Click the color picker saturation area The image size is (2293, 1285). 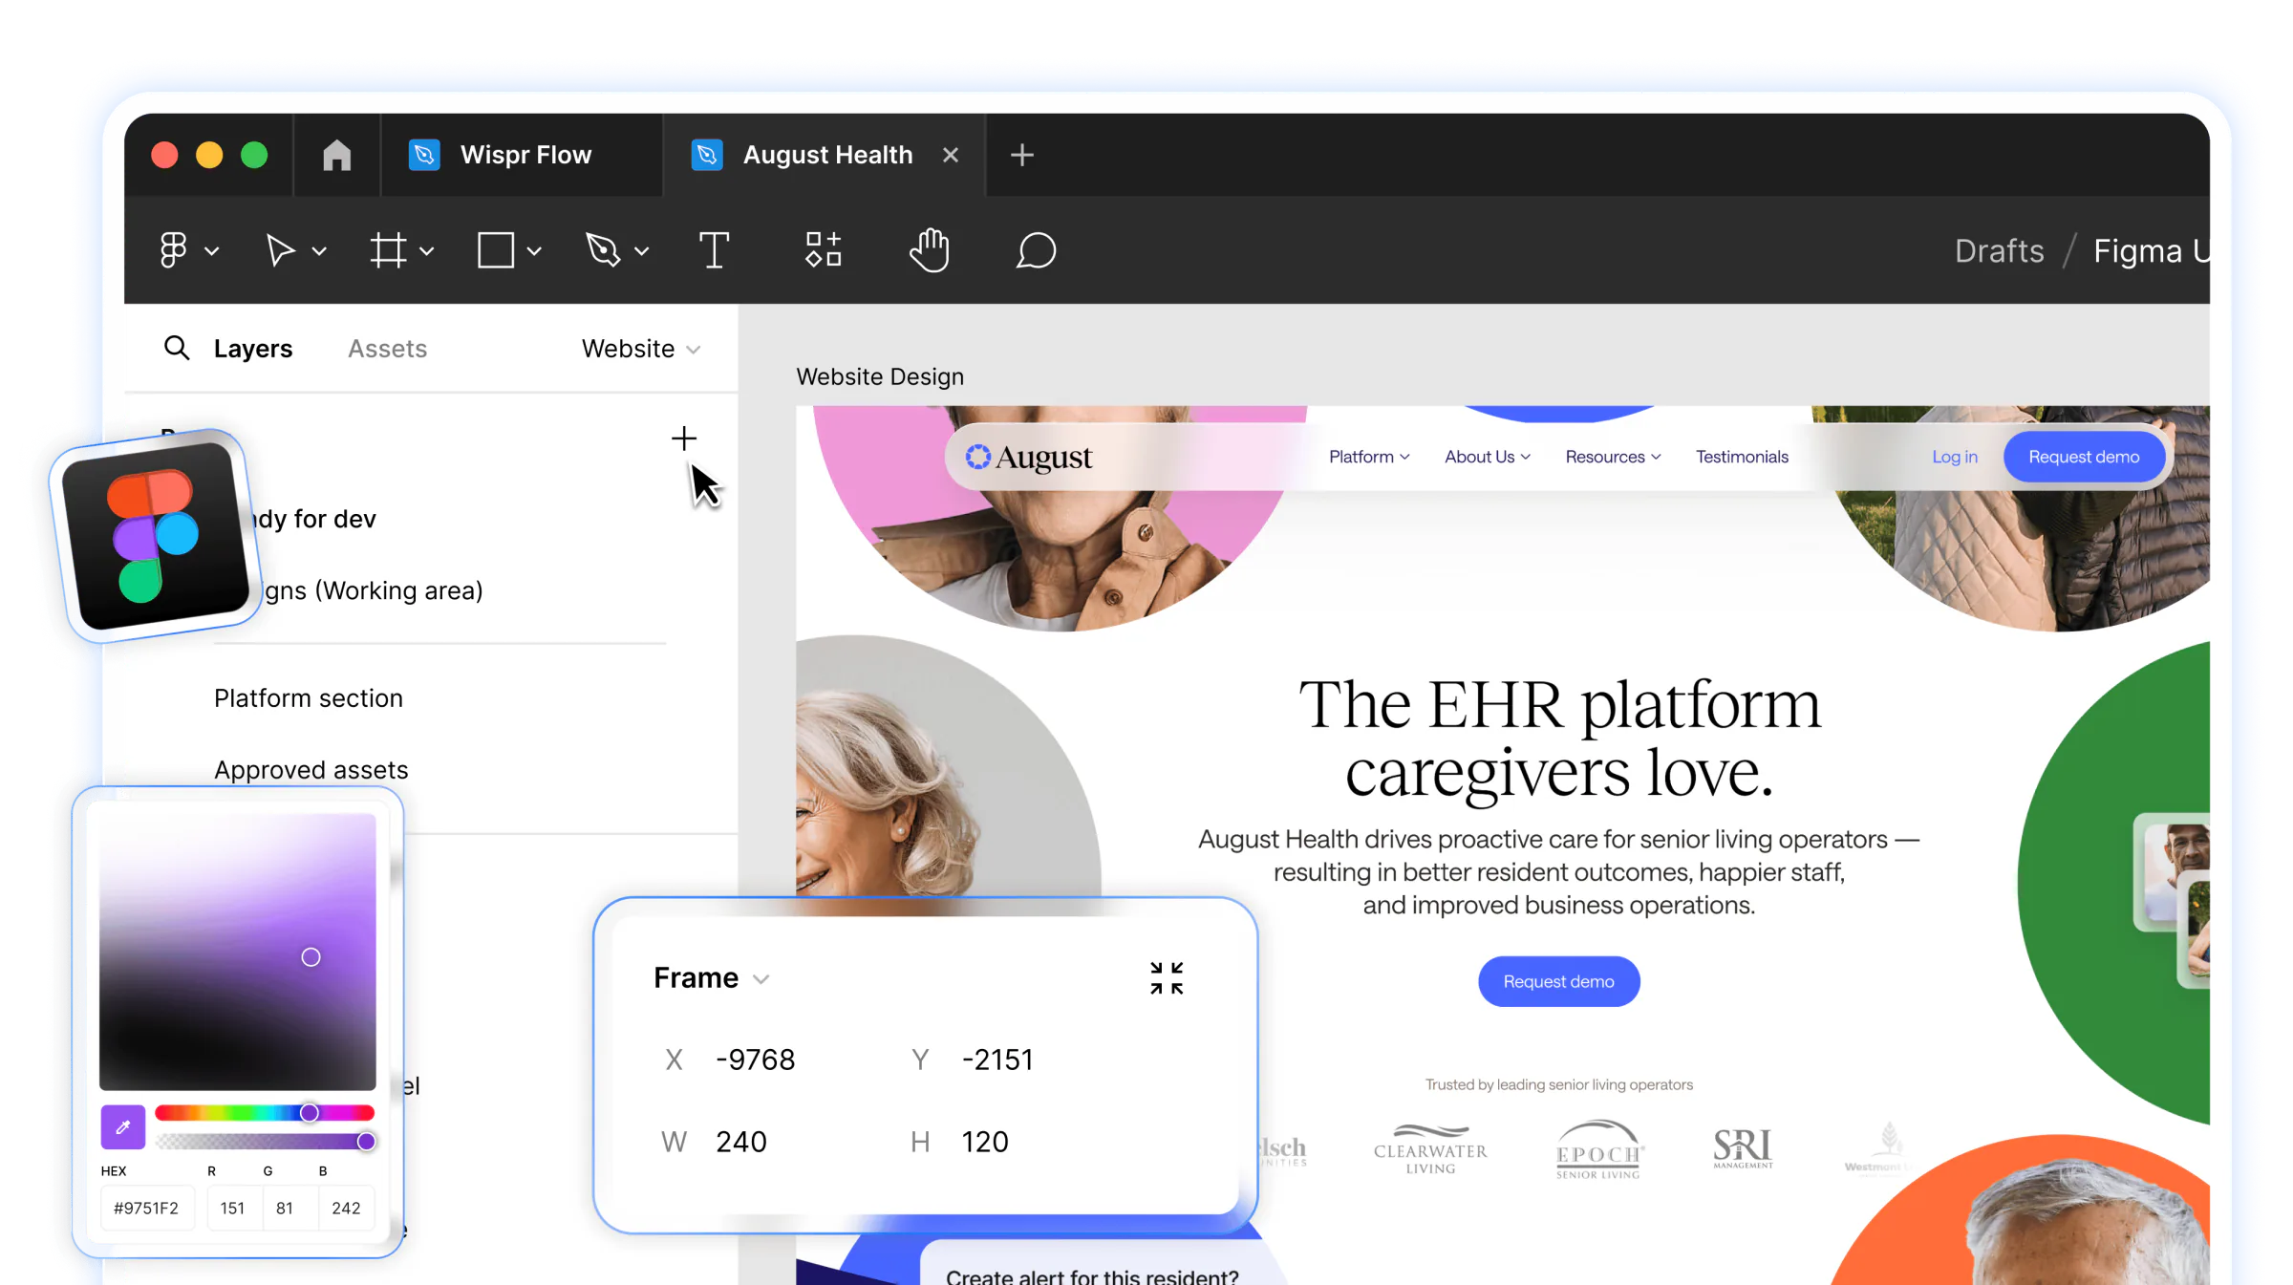coord(238,952)
